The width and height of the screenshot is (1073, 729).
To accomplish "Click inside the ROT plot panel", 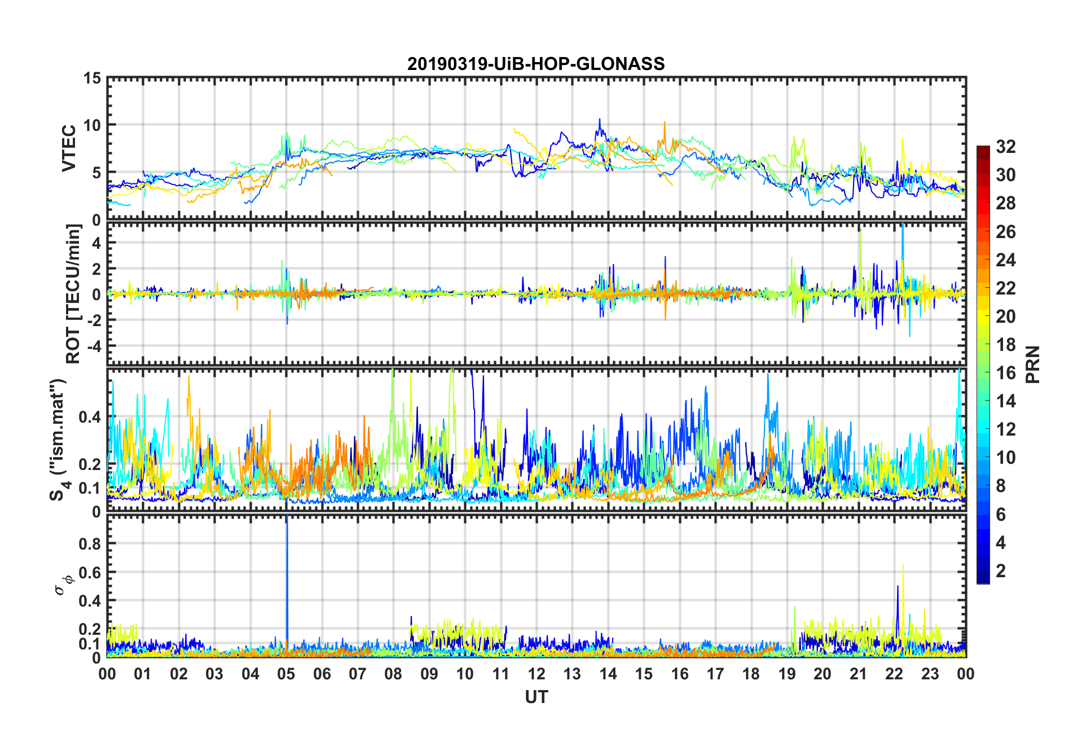I will click(536, 293).
